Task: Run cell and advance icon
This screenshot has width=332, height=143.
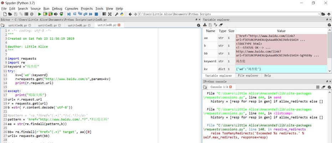Action: pos(51,14)
